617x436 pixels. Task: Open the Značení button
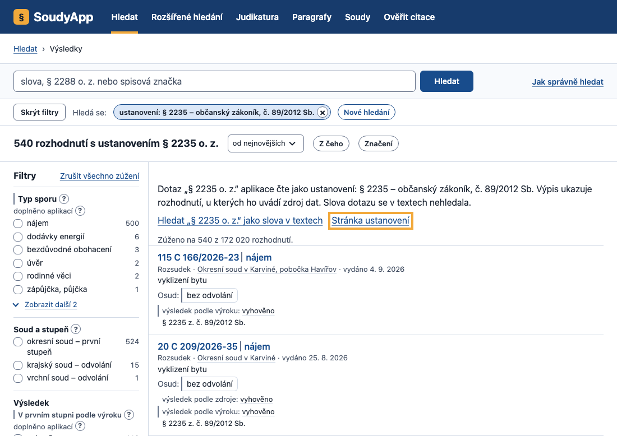click(379, 143)
